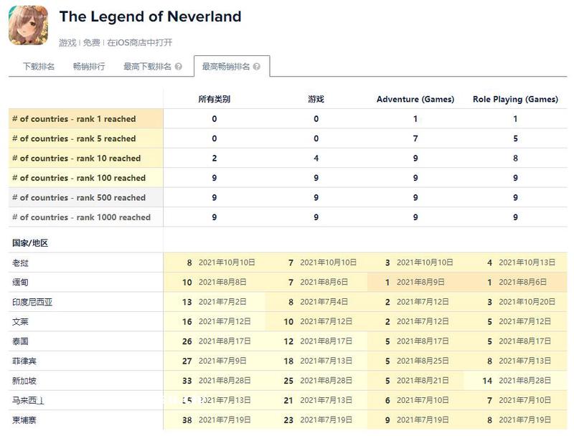Image resolution: width=574 pixels, height=441 pixels.
Task: Click the 印度尼西亚 country row label
Action: 32,303
